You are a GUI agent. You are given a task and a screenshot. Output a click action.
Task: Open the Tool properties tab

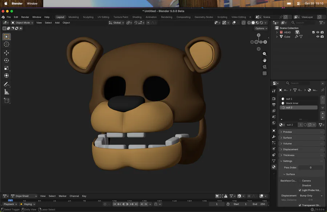274,91
